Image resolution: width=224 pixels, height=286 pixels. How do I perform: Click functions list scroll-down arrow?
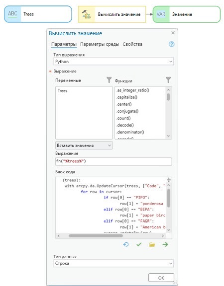point(168,136)
